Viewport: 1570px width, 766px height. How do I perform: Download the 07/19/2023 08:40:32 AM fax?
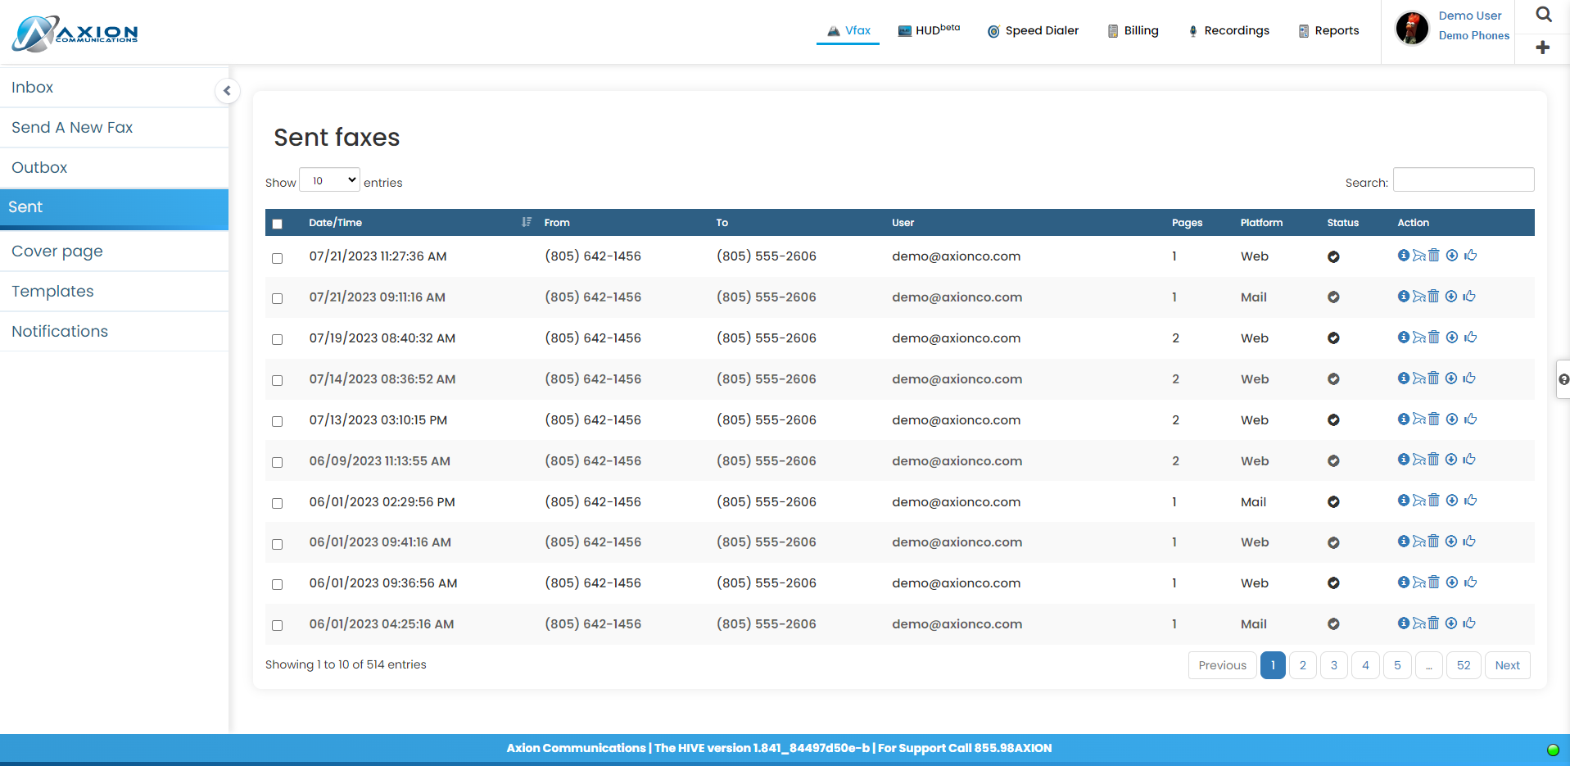[1451, 338]
